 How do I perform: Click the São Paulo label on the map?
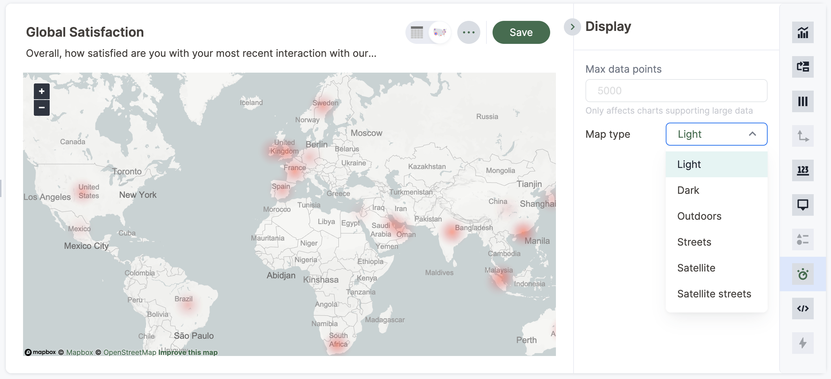(194, 336)
